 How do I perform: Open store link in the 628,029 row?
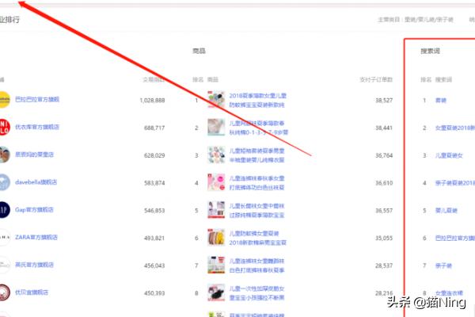point(34,155)
